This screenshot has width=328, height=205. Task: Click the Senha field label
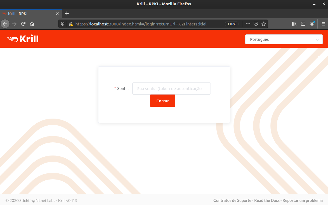[123, 88]
